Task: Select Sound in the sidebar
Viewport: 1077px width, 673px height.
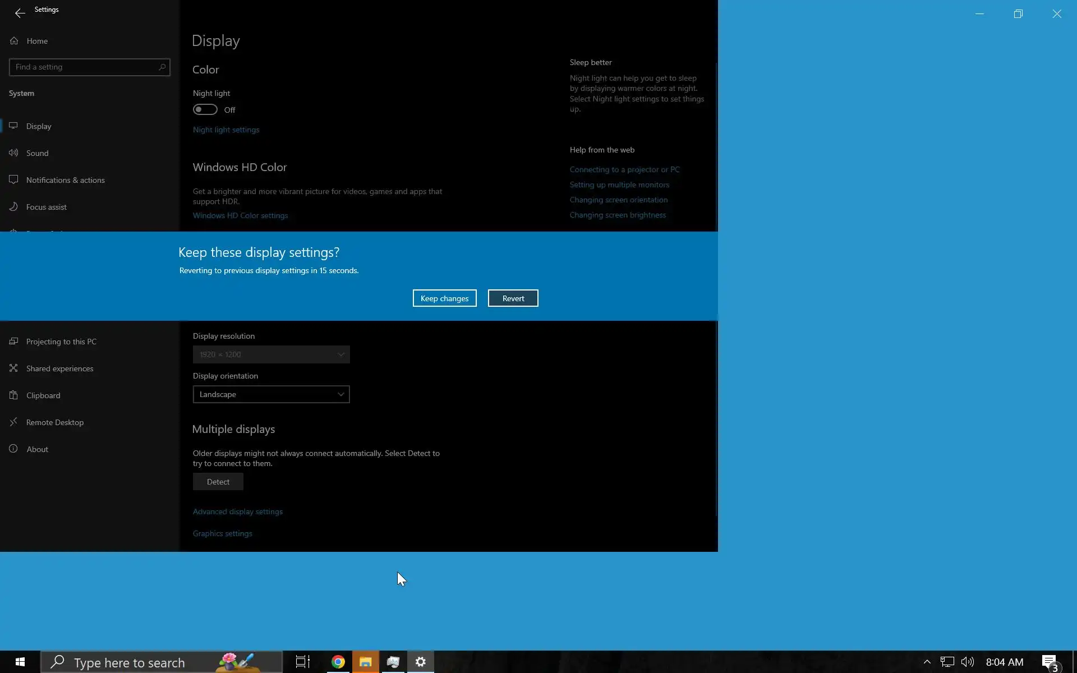Action: coord(37,153)
